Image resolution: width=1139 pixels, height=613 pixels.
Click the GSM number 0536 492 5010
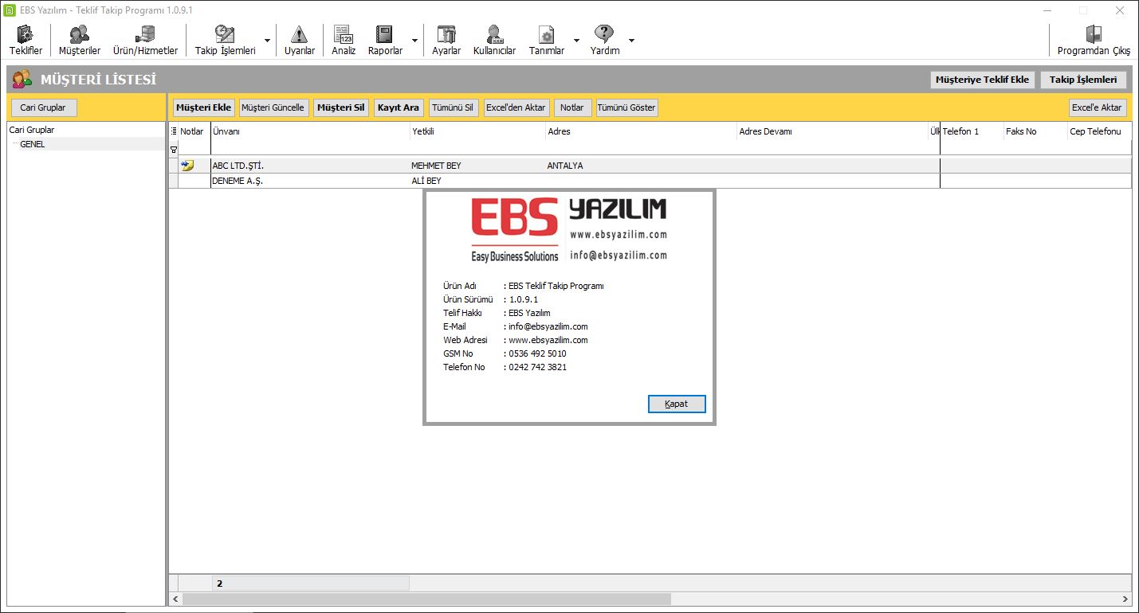point(537,353)
